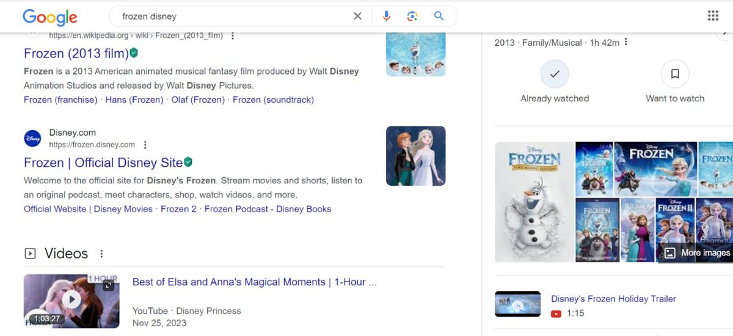Click the blue search magnifier icon

439,16
